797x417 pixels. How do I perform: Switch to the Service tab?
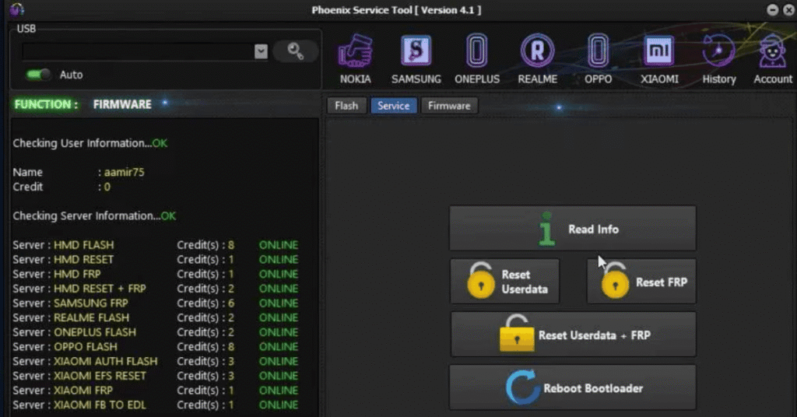tap(393, 106)
